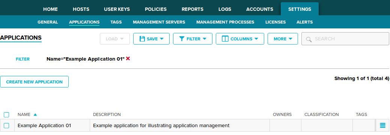Click the NAME ascending sort arrow
Screen dimensions: 390x135
[35, 114]
